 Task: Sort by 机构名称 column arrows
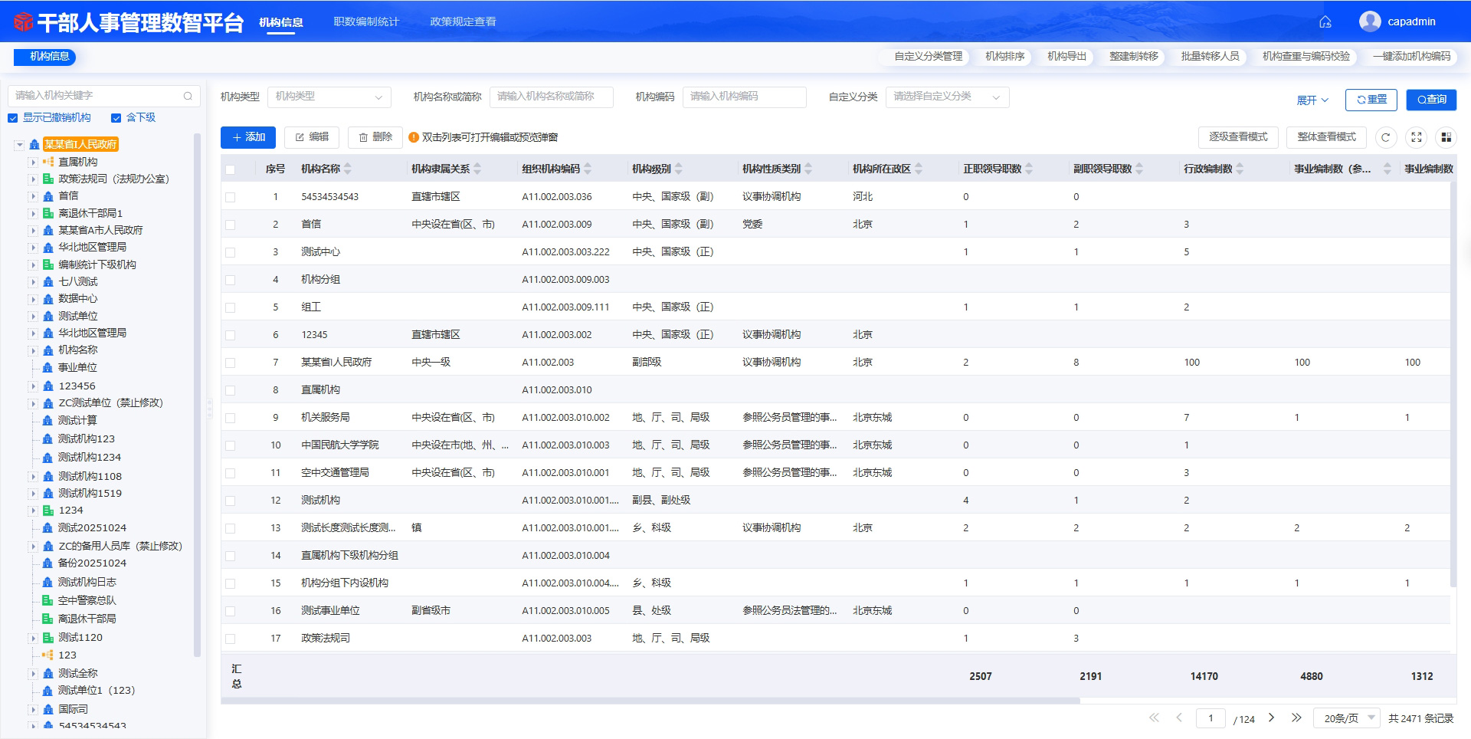point(348,169)
